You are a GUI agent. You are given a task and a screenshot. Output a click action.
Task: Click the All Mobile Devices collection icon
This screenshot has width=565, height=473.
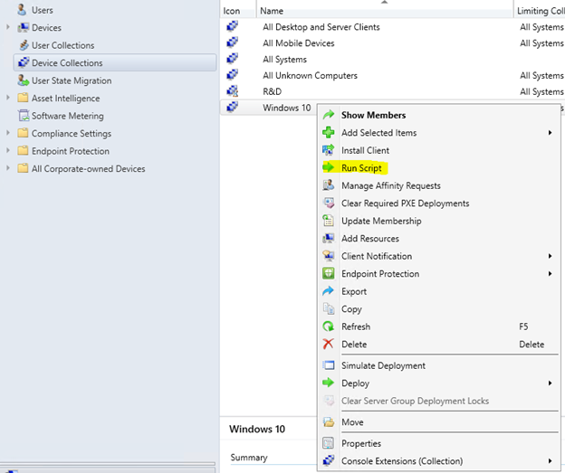(233, 43)
